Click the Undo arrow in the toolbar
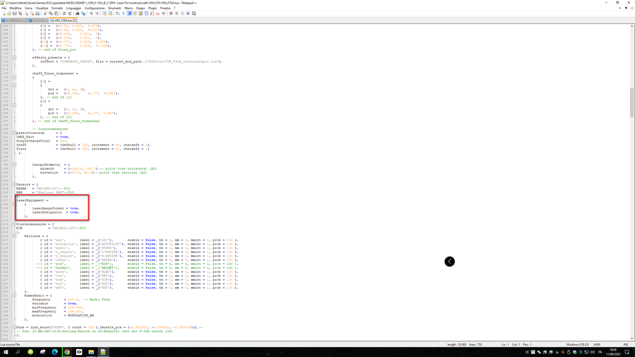The width and height of the screenshot is (635, 357). click(64, 13)
